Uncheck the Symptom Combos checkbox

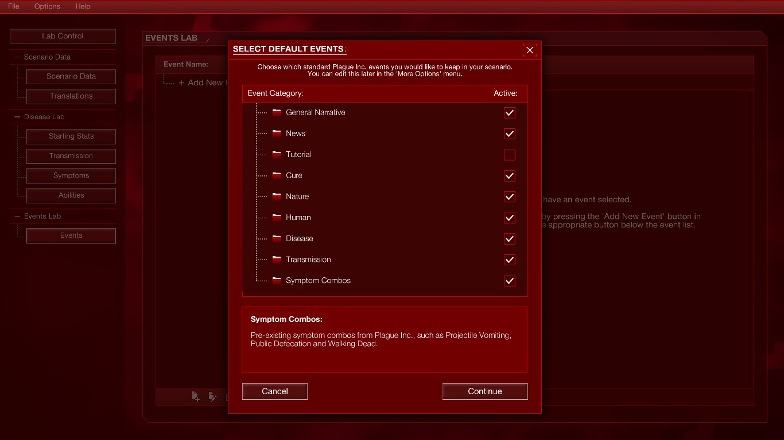(510, 281)
